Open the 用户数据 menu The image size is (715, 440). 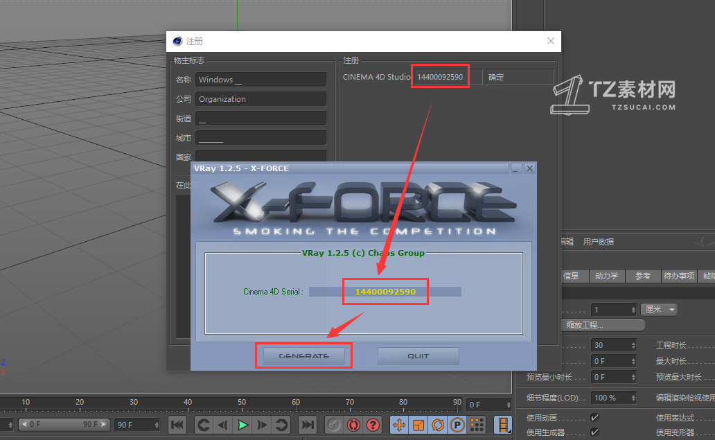coord(599,242)
